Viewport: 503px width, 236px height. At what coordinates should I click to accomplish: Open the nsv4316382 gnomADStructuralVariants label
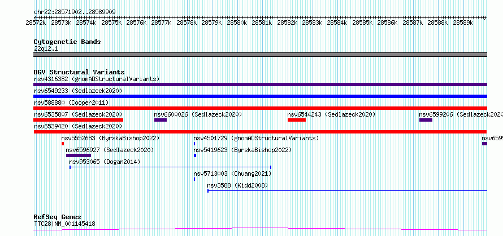(97, 79)
